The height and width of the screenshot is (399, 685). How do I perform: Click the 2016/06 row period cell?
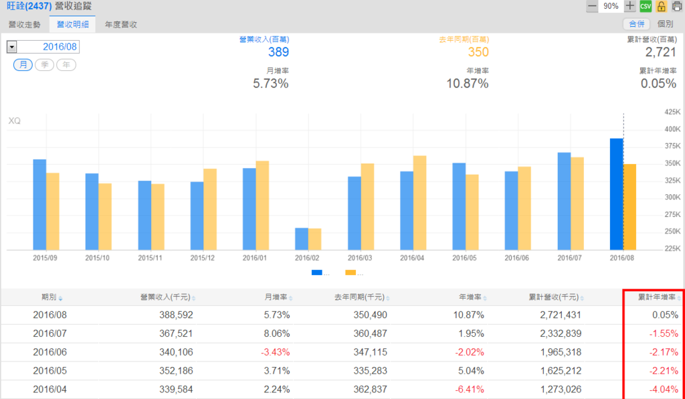click(50, 352)
